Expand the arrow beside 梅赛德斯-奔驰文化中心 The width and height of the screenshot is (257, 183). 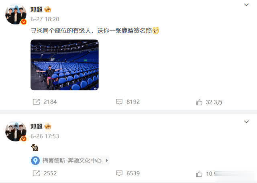pyautogui.click(x=107, y=161)
